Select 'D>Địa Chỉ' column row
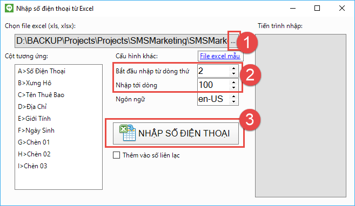355x206 pixels. [x=58, y=107]
